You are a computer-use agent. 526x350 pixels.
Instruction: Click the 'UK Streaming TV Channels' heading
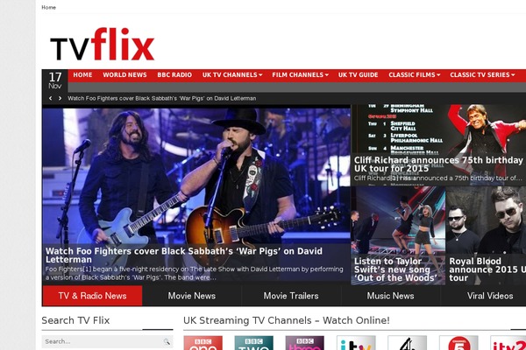(287, 320)
